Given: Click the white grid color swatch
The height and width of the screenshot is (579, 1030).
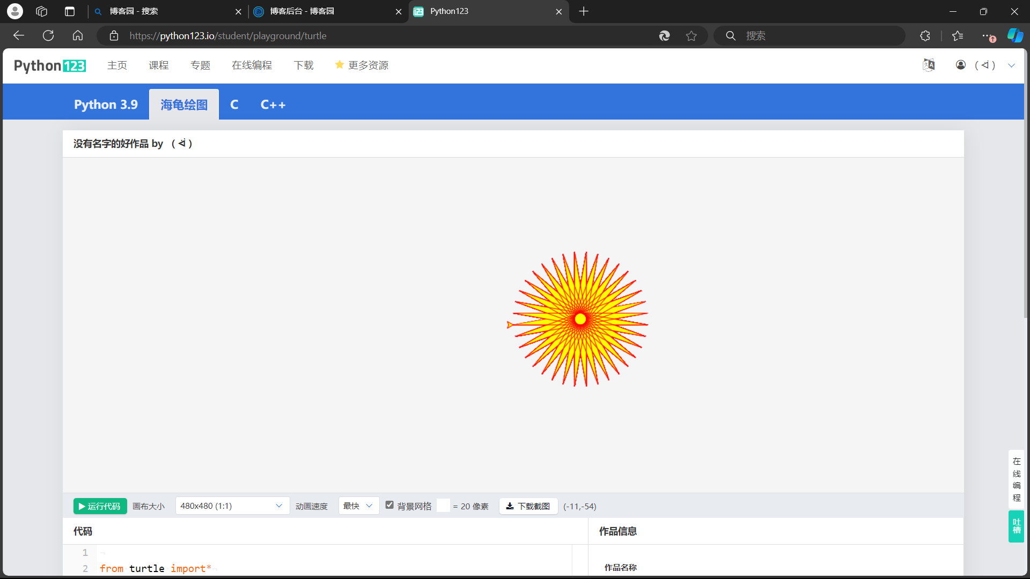Looking at the screenshot, I should click(x=443, y=506).
